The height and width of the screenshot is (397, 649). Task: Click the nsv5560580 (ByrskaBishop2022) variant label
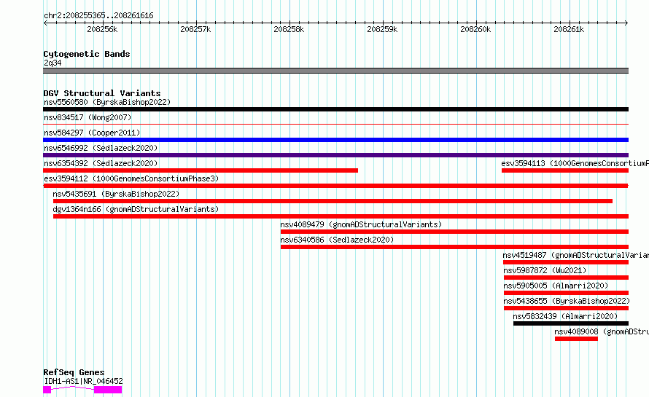coord(107,102)
